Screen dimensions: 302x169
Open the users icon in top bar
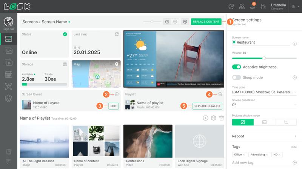click(242, 6)
